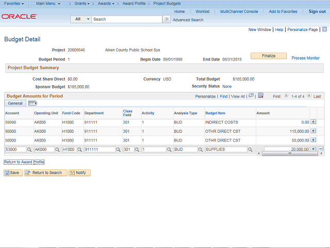Open the Budget Item lookup search icon
The height and width of the screenshot is (248, 330).
coord(250,149)
